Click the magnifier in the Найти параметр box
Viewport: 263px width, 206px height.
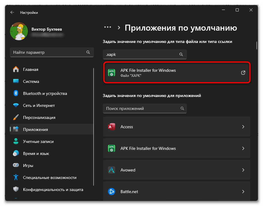[88, 52]
